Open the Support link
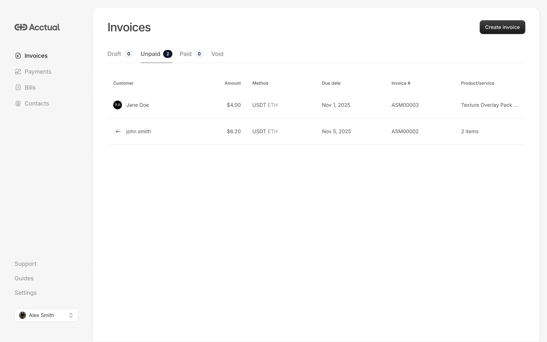The image size is (547, 342). tap(25, 264)
